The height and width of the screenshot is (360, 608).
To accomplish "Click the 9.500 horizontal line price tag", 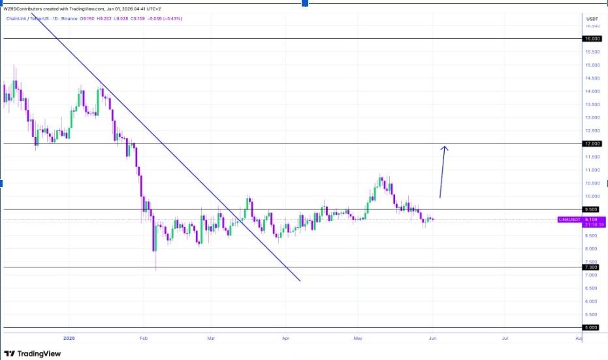I will pos(591,209).
